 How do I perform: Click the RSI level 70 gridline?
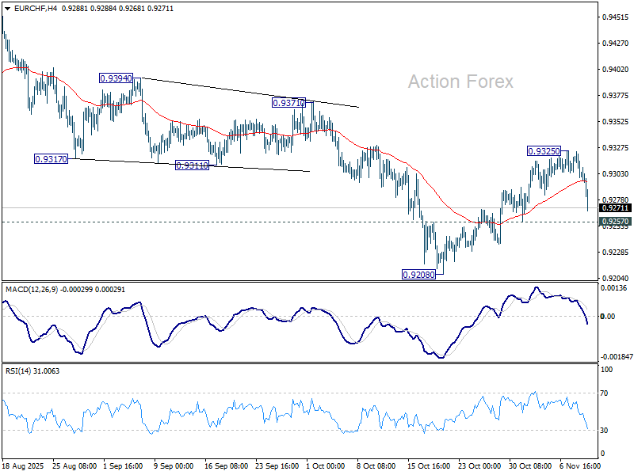[x=317, y=393]
